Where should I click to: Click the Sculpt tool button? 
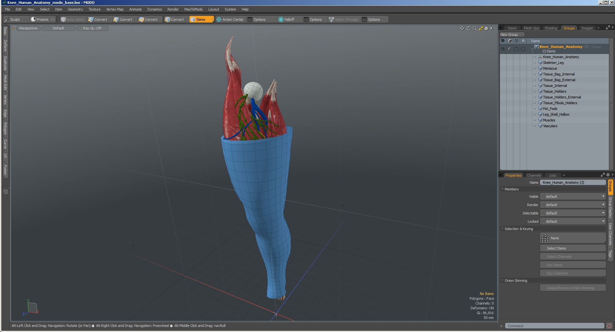click(15, 19)
